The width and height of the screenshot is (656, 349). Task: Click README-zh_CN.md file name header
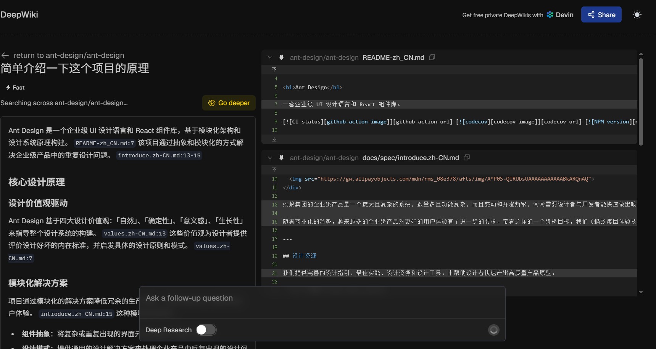pos(393,58)
